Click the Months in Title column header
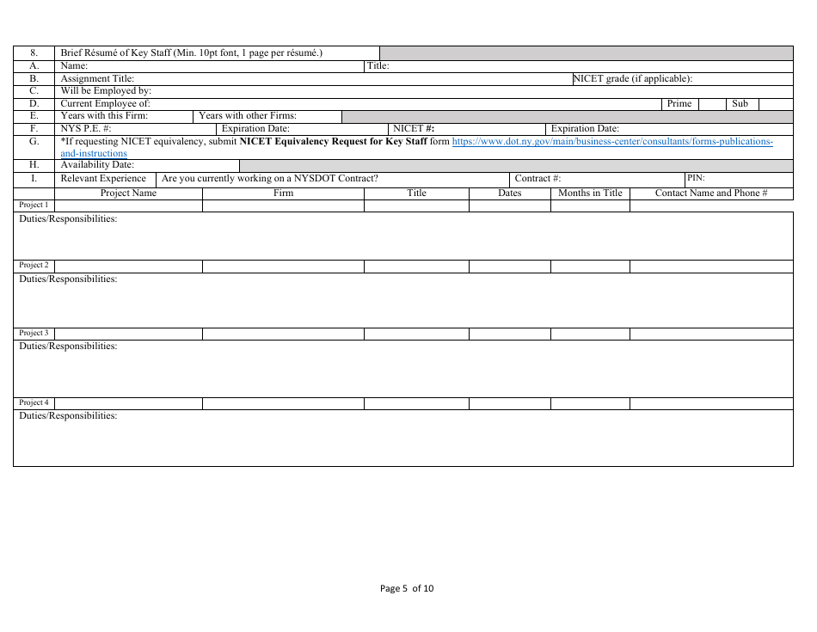The image size is (817, 632). (590, 193)
